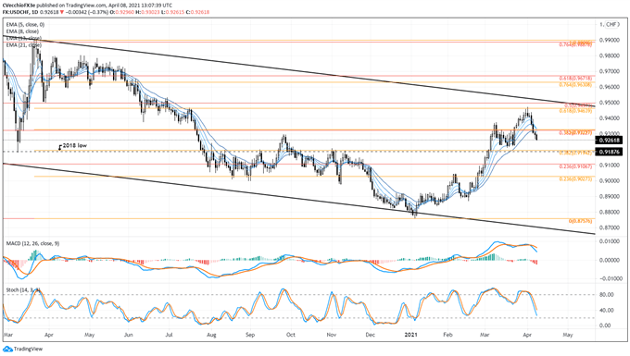Click the 2021 label on time axis

[x=411, y=335]
